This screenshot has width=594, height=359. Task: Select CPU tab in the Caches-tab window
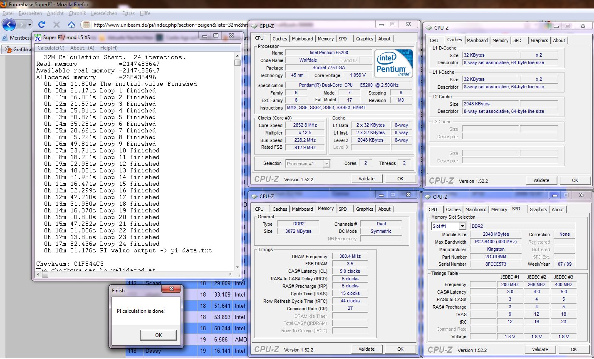[x=434, y=40]
